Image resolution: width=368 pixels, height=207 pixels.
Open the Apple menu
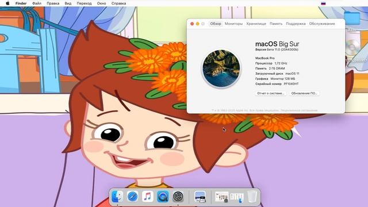coord(7,3)
